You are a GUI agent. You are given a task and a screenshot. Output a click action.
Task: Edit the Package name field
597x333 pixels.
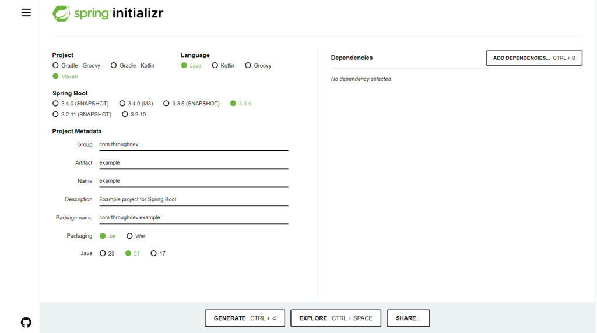(194, 217)
